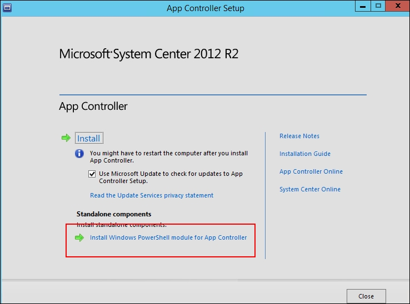Click the App Controller Setup title bar icon
This screenshot has height=304, width=410.
[7, 8]
